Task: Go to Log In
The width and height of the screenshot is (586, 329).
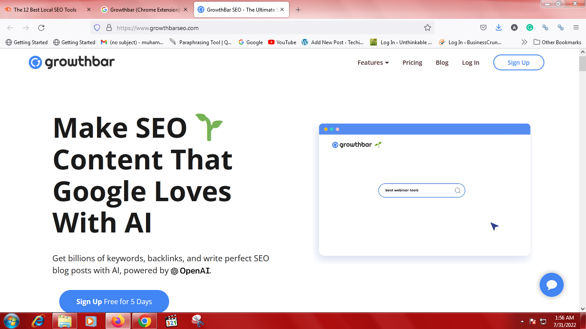Action: [x=471, y=63]
